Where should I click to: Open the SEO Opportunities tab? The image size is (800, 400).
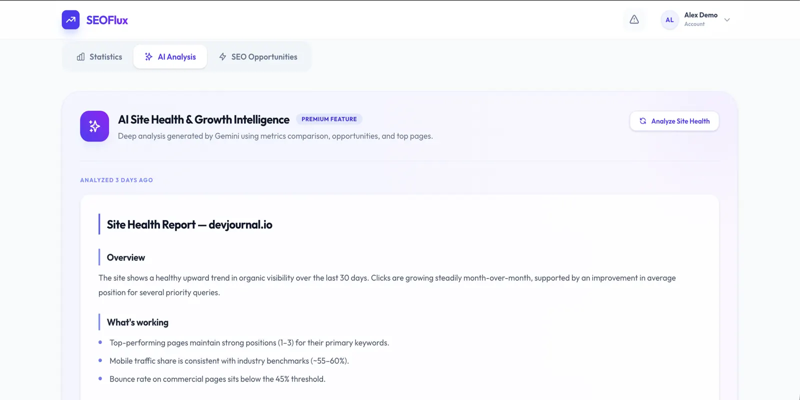click(x=258, y=57)
